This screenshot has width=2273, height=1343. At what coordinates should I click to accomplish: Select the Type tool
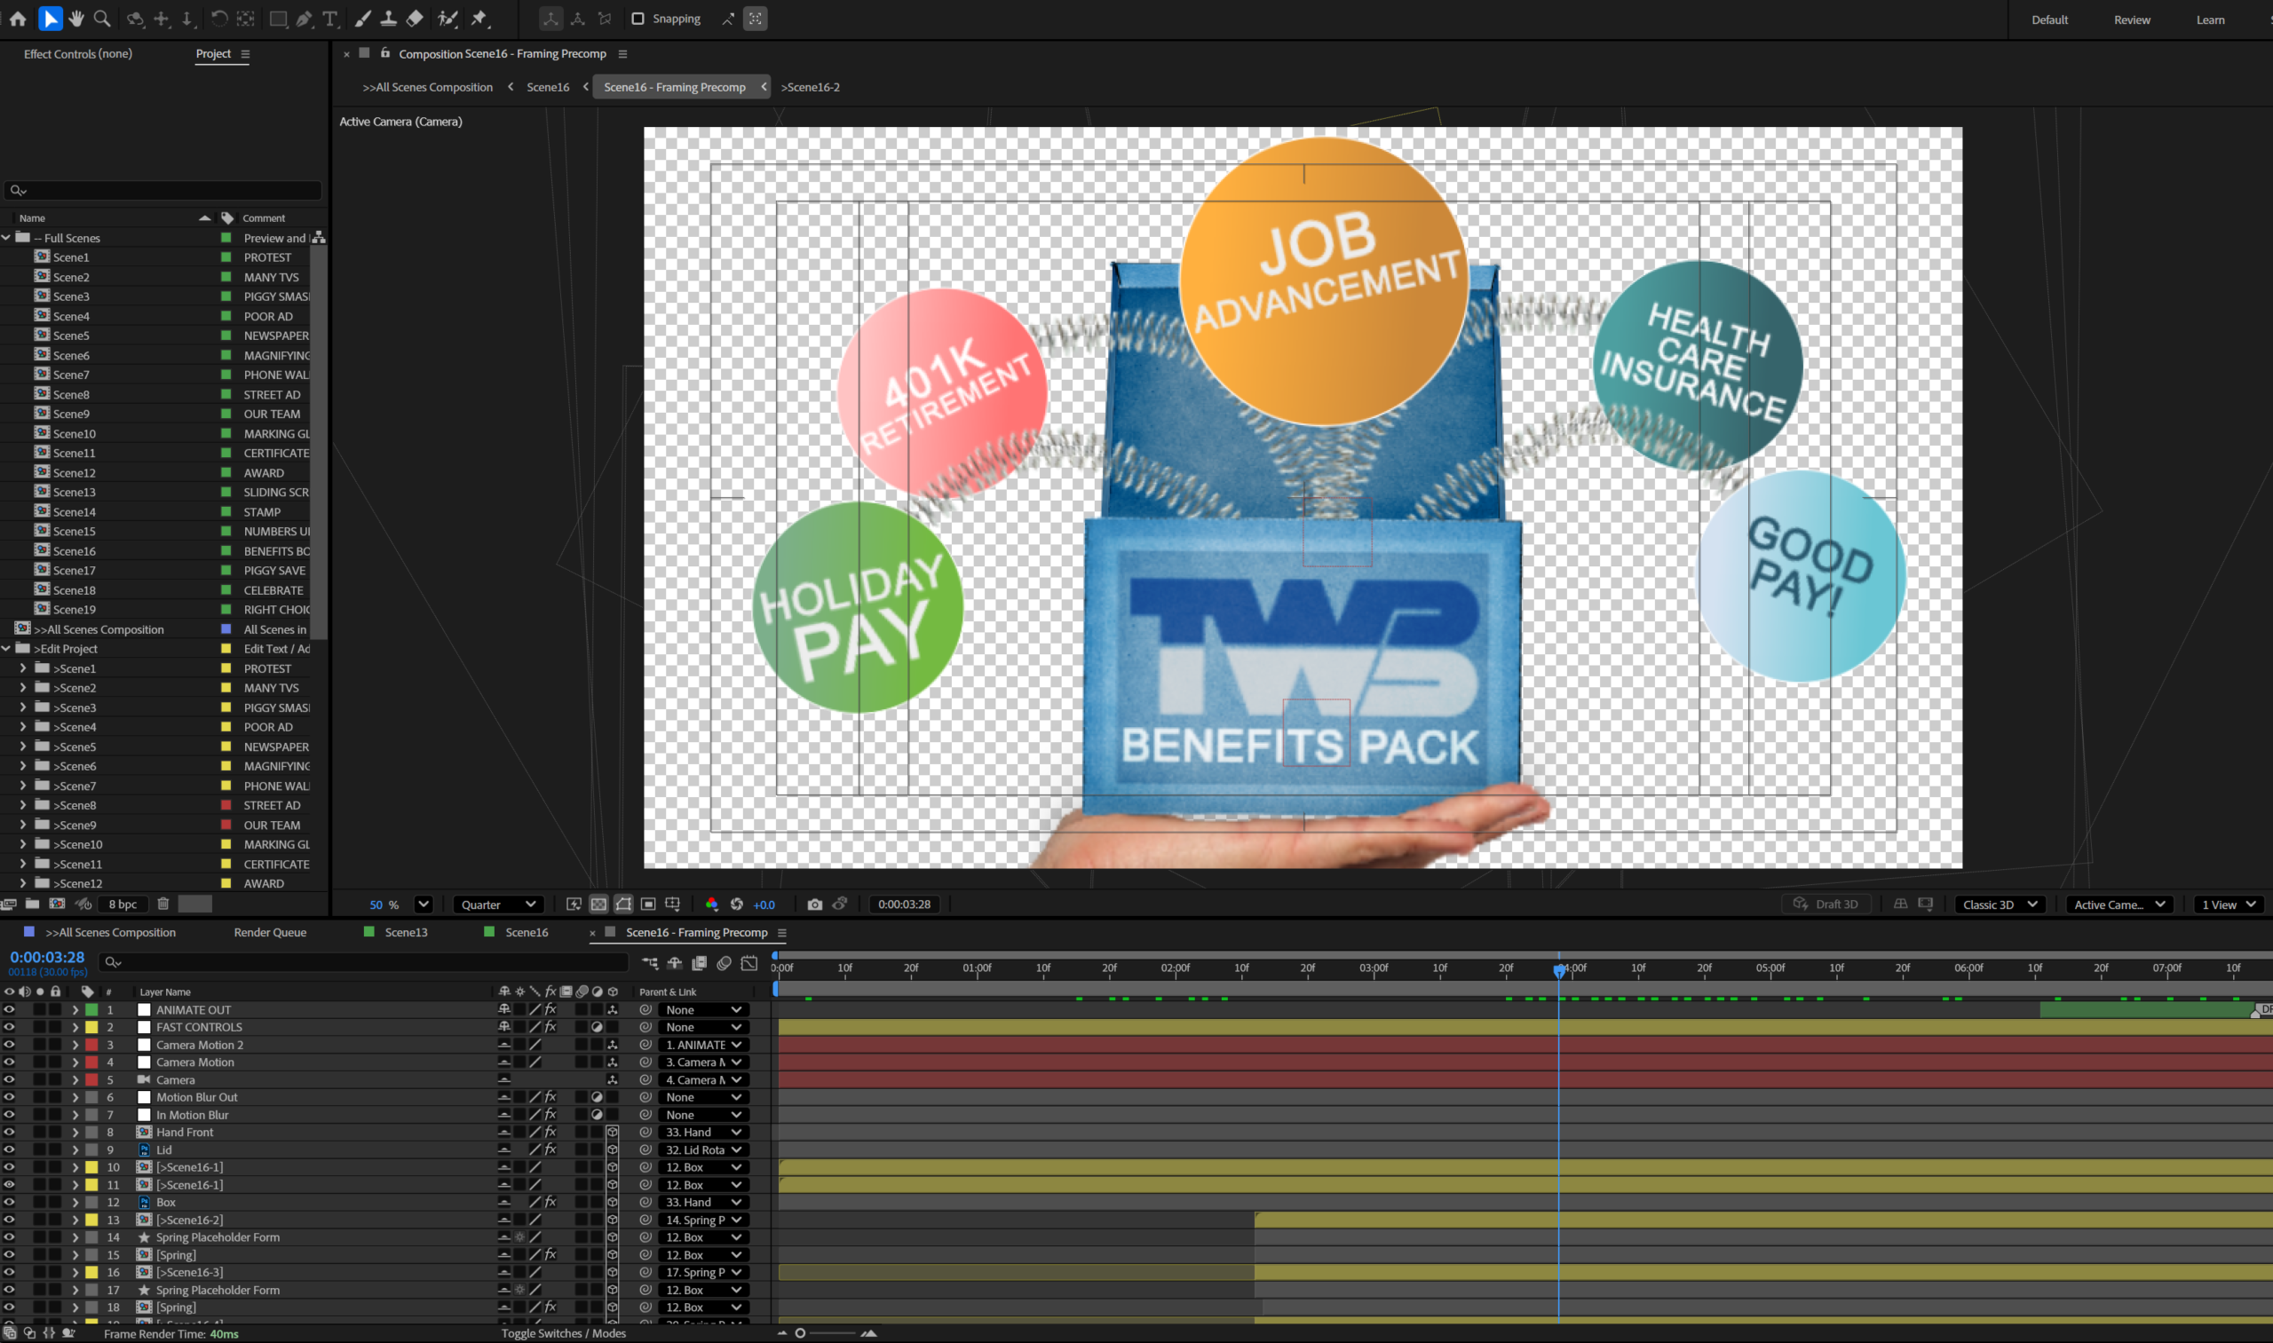[330, 18]
